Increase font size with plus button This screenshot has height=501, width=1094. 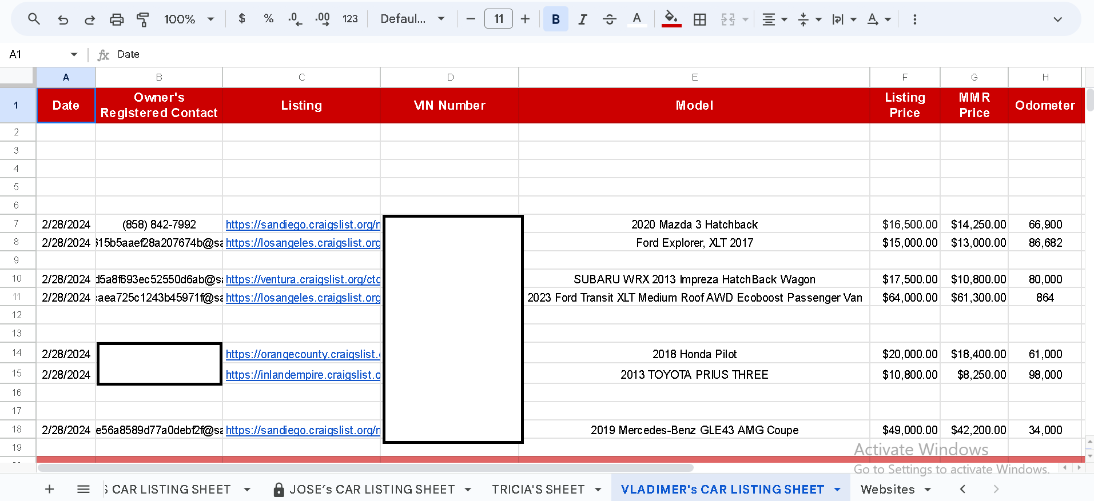pyautogui.click(x=525, y=19)
